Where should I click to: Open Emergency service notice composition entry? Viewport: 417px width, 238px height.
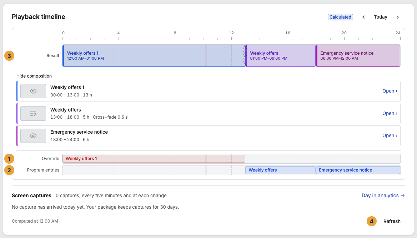(x=390, y=136)
